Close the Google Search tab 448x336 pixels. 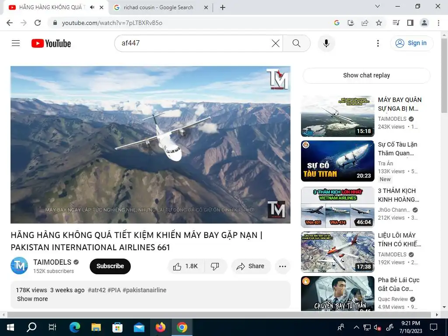click(206, 7)
